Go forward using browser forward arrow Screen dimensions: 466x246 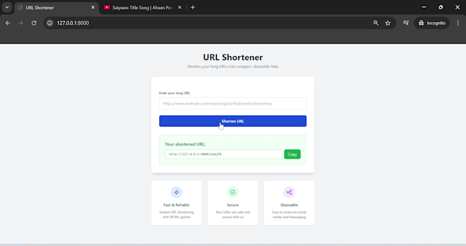point(21,23)
